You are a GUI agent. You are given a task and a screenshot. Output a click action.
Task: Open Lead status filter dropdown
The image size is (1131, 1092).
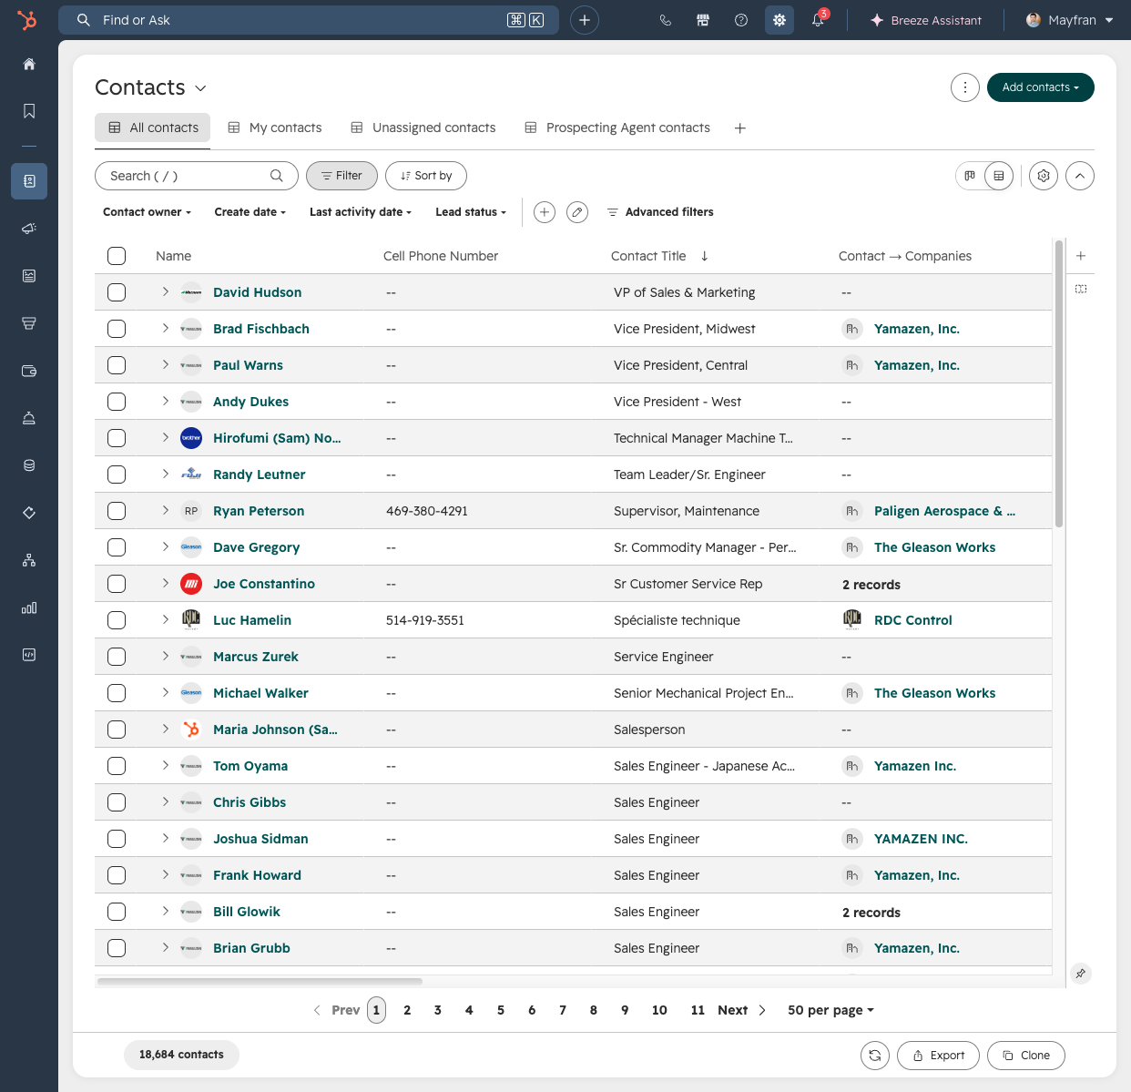[471, 212]
